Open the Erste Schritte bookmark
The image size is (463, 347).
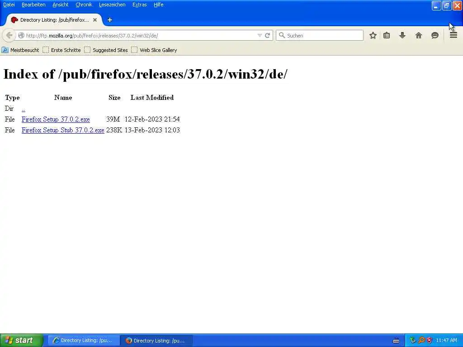(x=61, y=50)
